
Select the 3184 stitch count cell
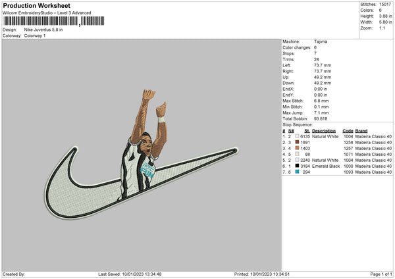[305, 166]
